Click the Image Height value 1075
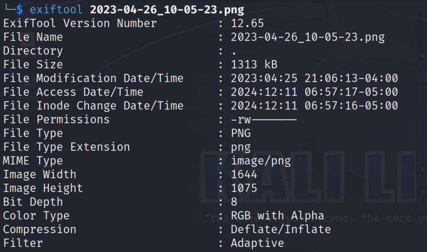 click(x=244, y=188)
